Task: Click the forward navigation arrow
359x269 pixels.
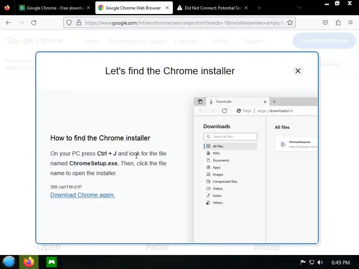Action: click(21, 23)
